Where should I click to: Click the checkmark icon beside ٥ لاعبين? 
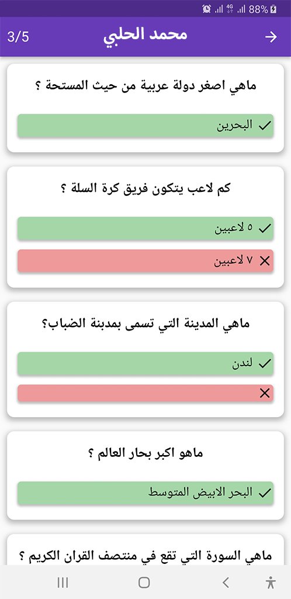[x=264, y=229]
